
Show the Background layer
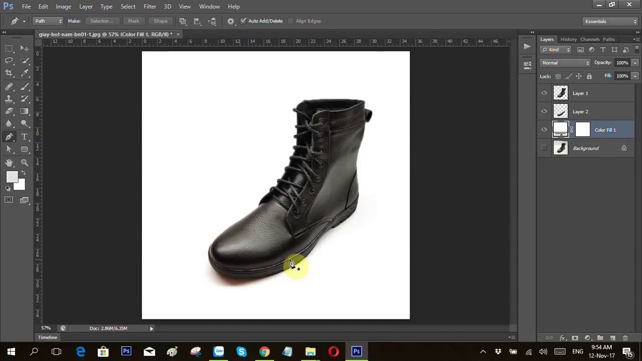544,148
